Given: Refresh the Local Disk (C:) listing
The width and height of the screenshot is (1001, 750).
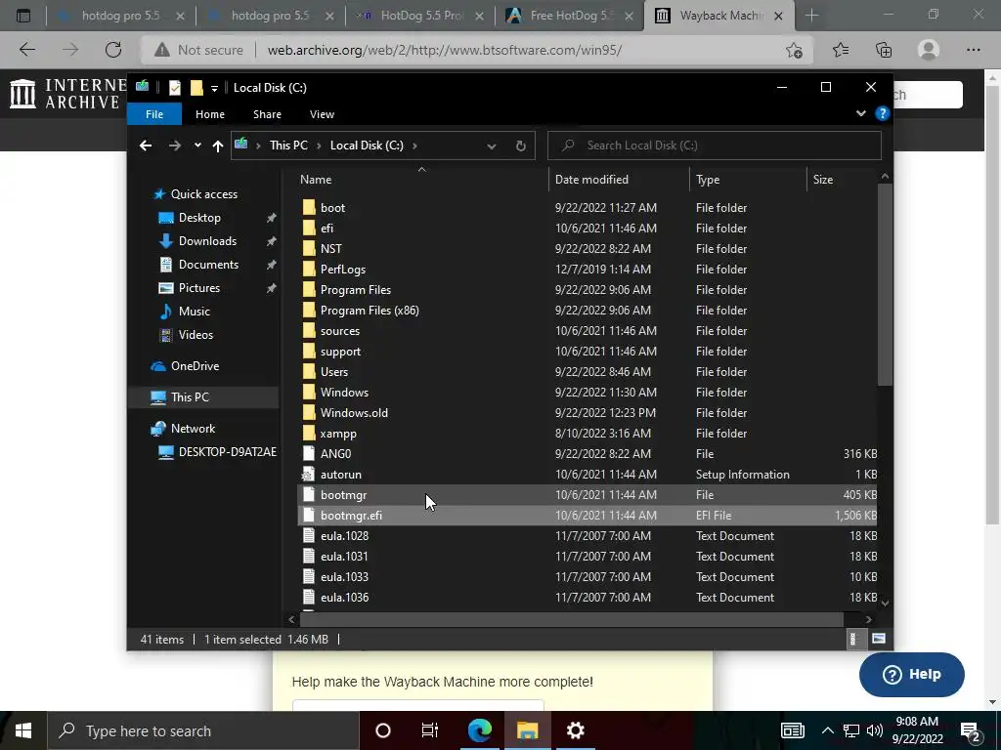Looking at the screenshot, I should (x=521, y=146).
